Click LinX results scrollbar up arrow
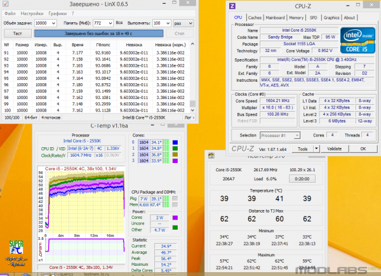 (192, 44)
